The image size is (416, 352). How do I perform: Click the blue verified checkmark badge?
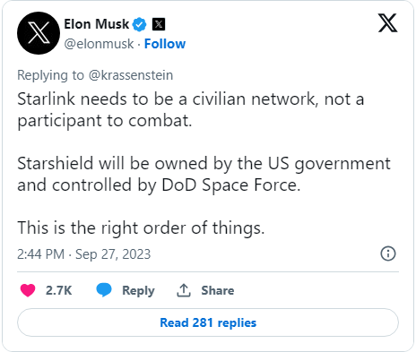pyautogui.click(x=139, y=24)
